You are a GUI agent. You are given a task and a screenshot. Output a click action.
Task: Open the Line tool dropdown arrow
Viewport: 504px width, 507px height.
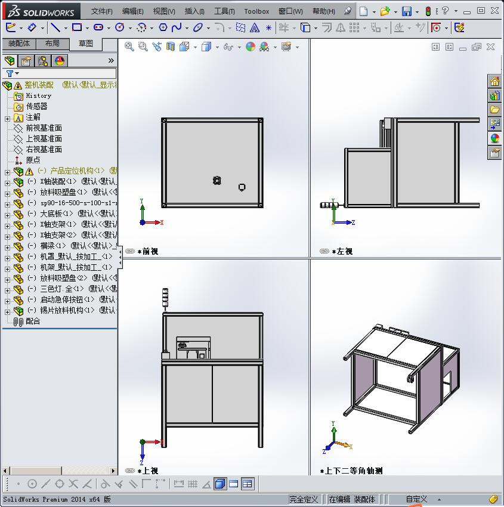[66, 28]
